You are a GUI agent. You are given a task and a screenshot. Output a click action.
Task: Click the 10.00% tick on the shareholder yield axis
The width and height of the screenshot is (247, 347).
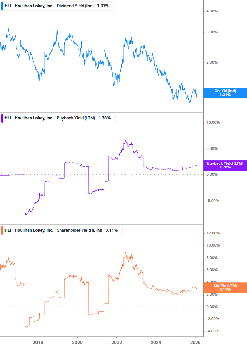click(213, 245)
